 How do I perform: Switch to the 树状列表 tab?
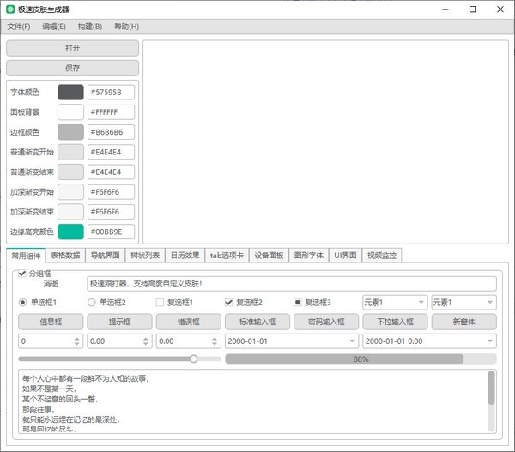[145, 256]
